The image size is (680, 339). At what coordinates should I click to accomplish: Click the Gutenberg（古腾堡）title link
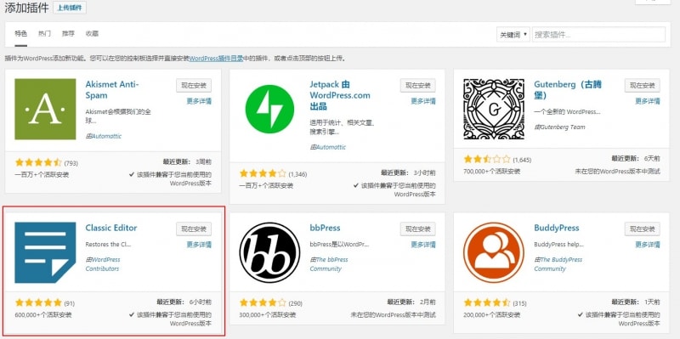point(568,90)
